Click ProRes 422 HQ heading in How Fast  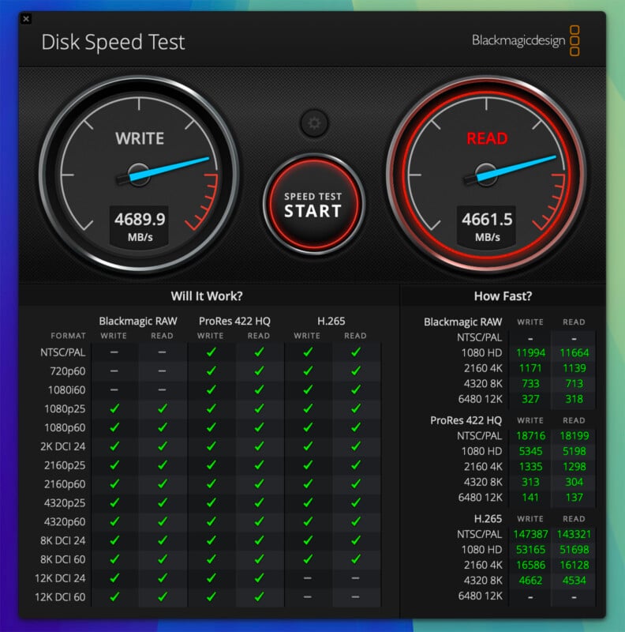466,421
